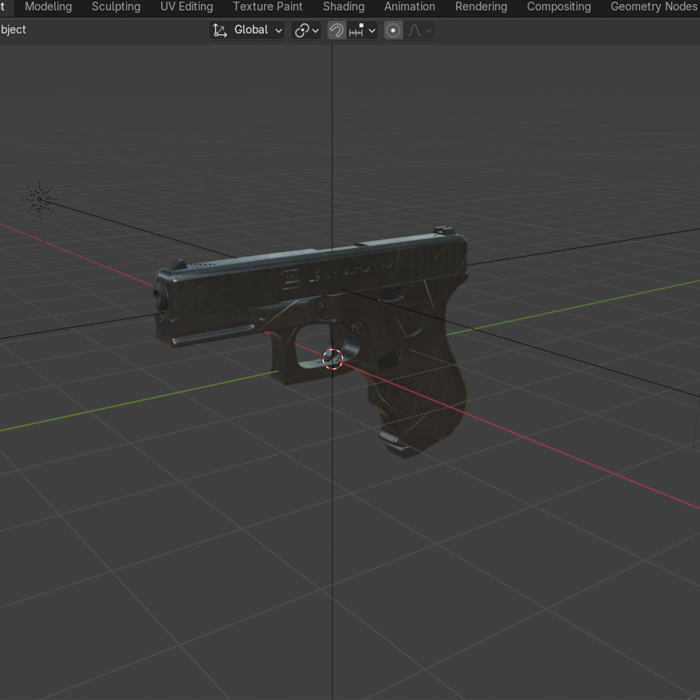Switch to the Modeling workspace tab
Image resolution: width=700 pixels, height=700 pixels.
tap(48, 7)
